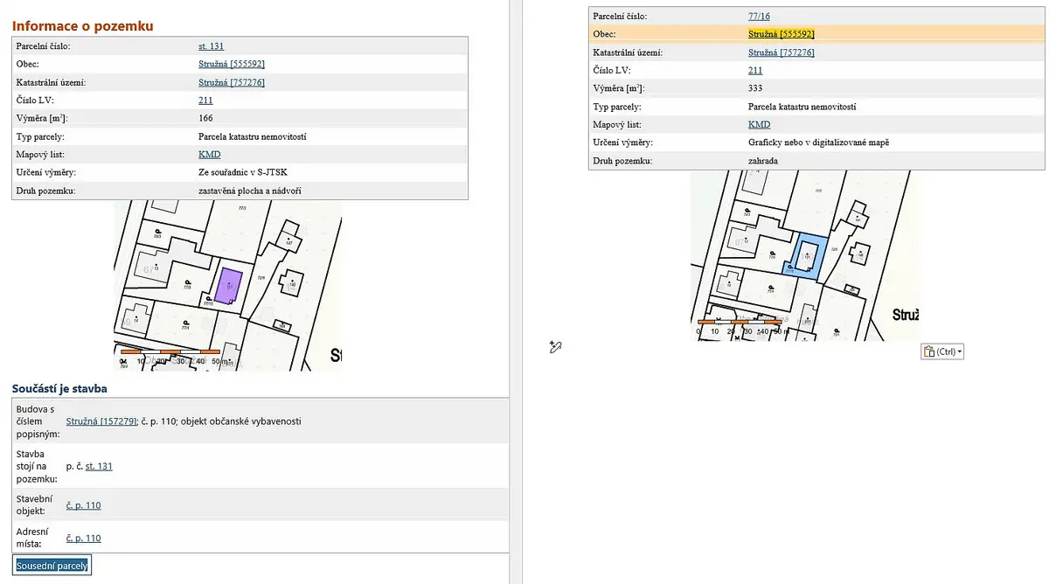Open the Stružná [157279] building link
Viewport: 1049px width, 584px height.
pos(101,421)
